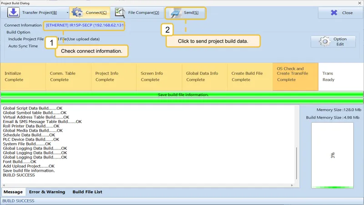This screenshot has width=364, height=205.
Task: Switch to the Build File List tab
Action: tap(87, 192)
